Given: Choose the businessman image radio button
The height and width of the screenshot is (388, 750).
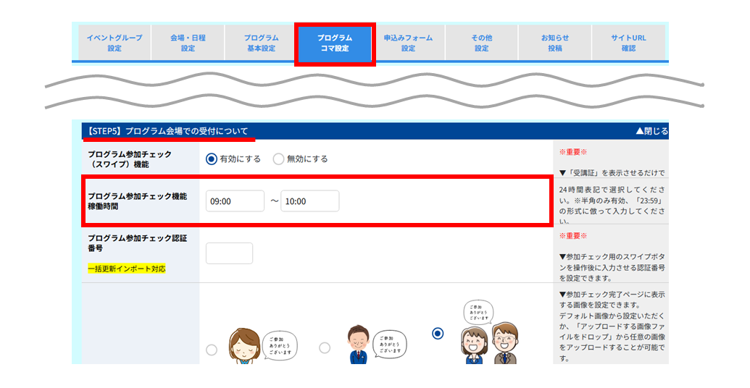Looking at the screenshot, I should [x=325, y=348].
